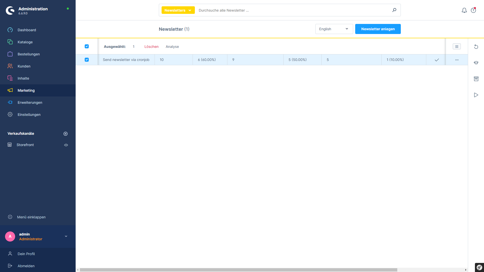Open the grid column settings icon
Image resolution: width=484 pixels, height=272 pixels.
pyautogui.click(x=457, y=47)
